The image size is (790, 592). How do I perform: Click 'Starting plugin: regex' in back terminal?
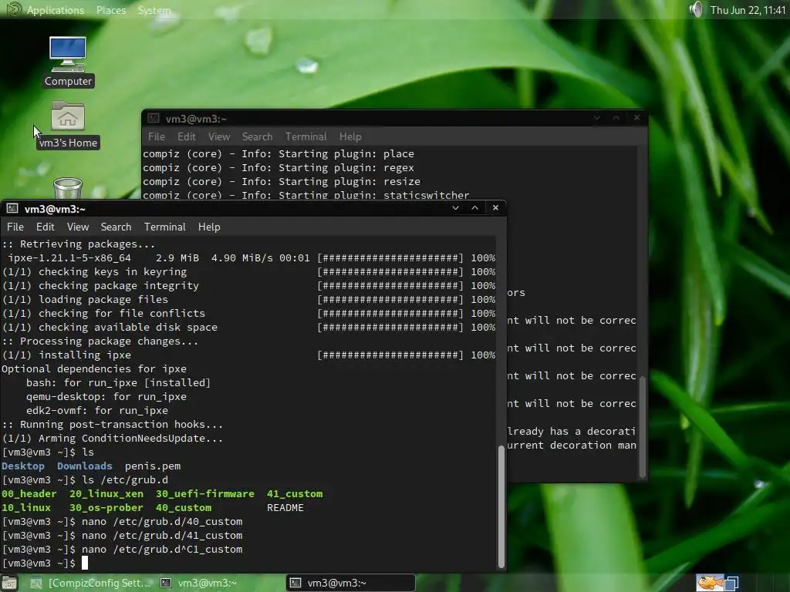click(346, 167)
